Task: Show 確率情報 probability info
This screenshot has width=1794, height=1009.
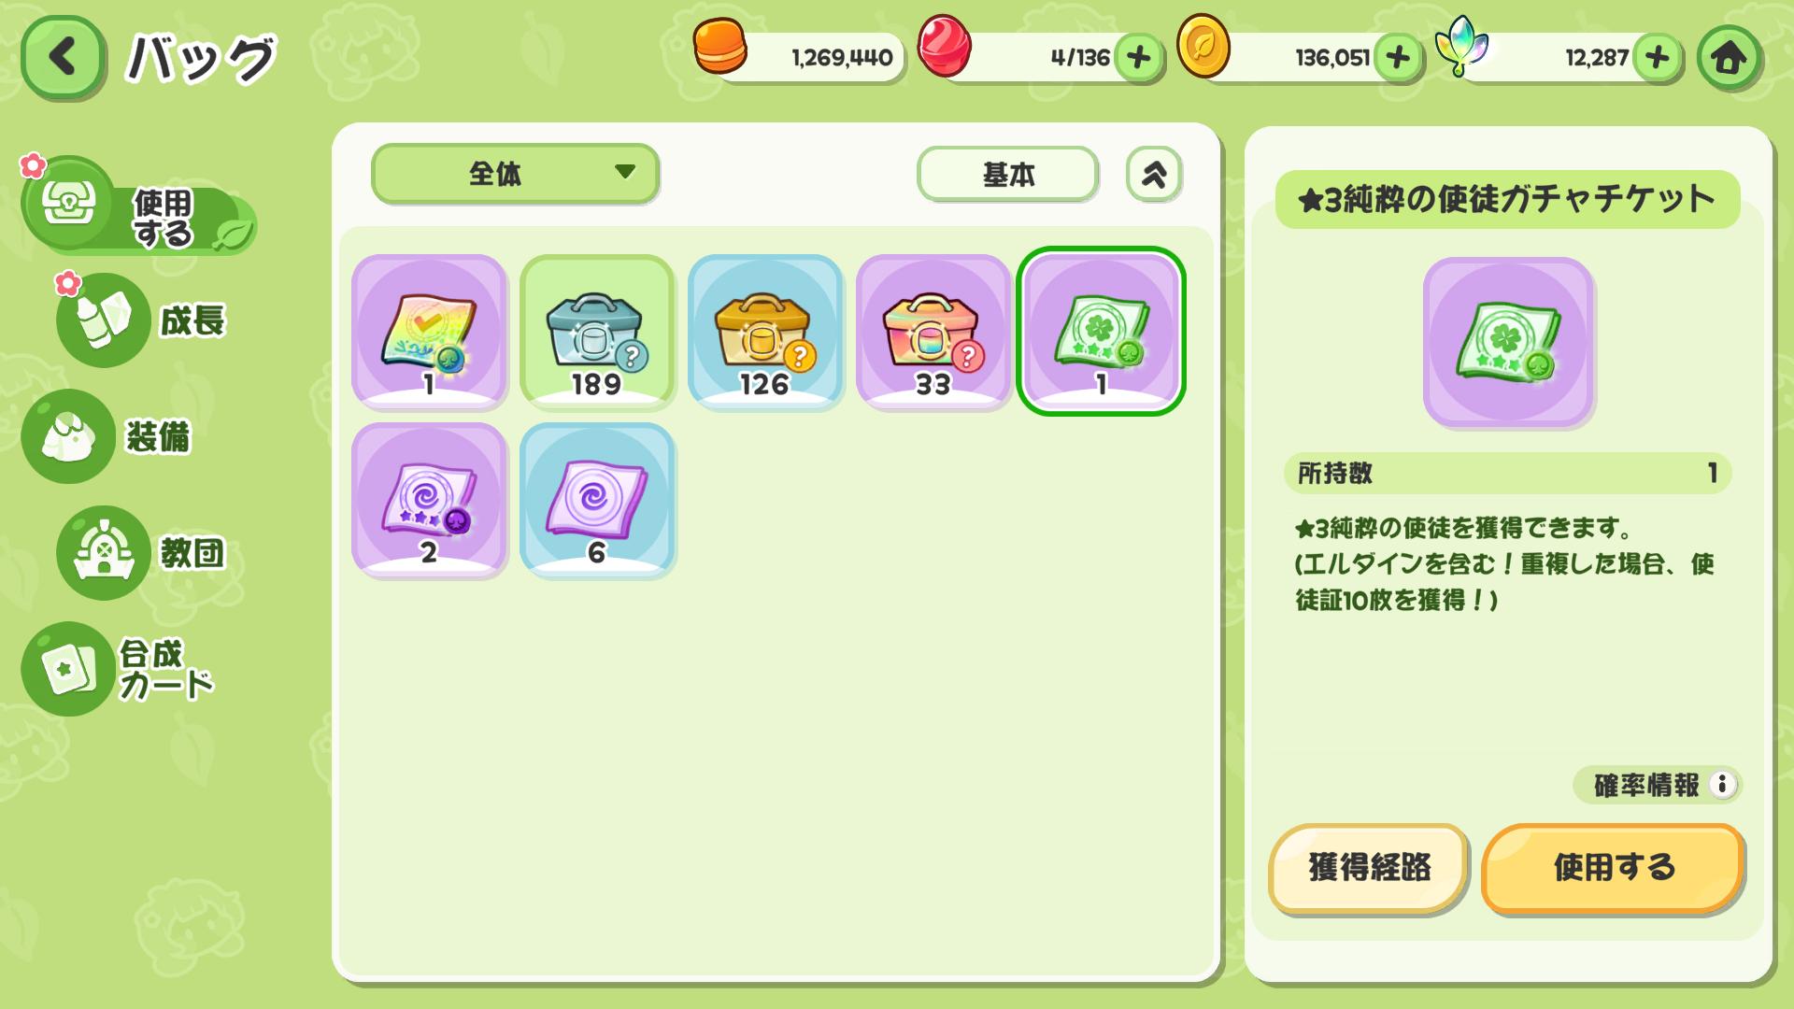Action: 1658,785
